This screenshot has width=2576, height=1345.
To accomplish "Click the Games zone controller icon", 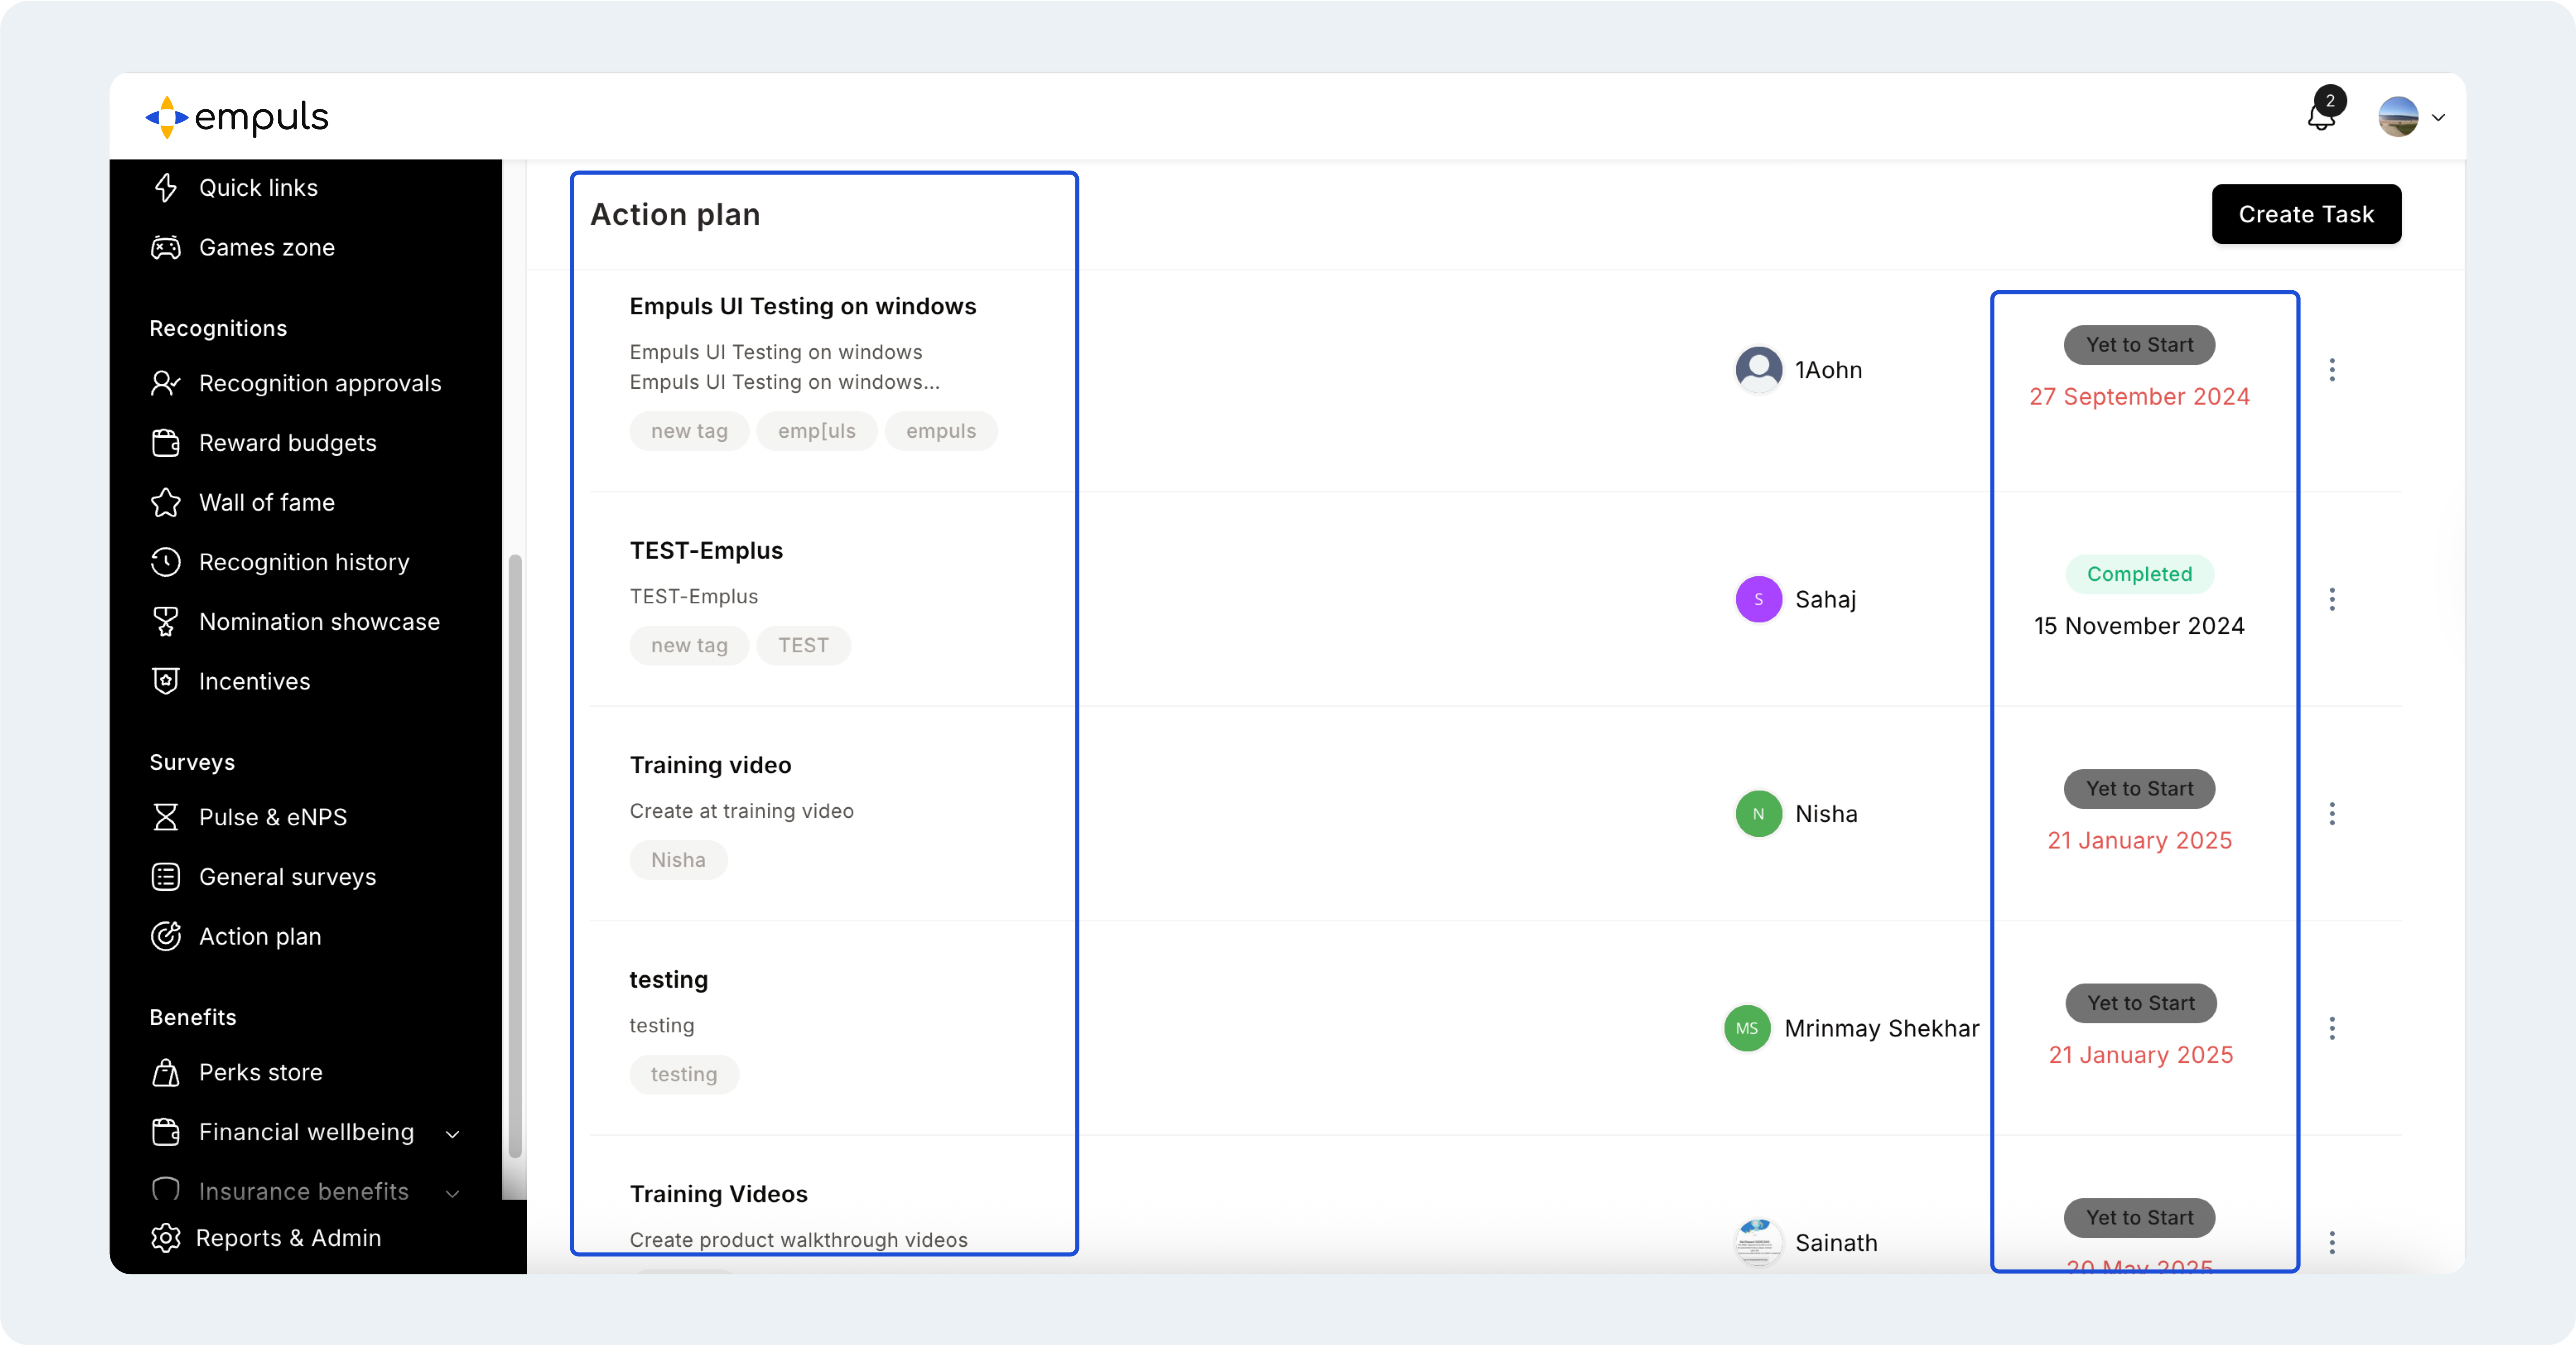I will (x=166, y=247).
